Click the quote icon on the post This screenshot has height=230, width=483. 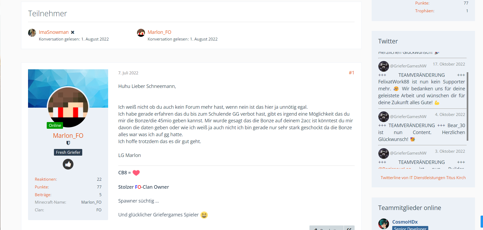click(349, 228)
